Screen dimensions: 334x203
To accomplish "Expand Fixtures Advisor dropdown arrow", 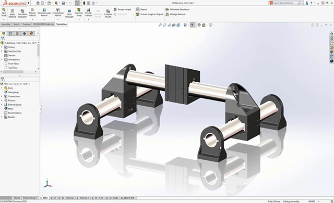I will pos(32,20).
